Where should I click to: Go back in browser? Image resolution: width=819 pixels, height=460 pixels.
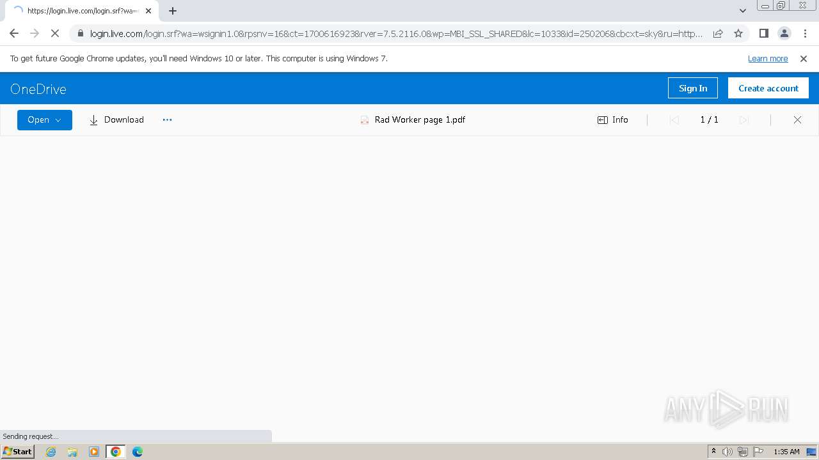(14, 33)
